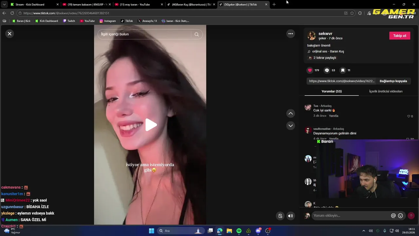Reply to vaultcreative's comment via Yanıtla
The height and width of the screenshot is (236, 419).
(x=334, y=139)
